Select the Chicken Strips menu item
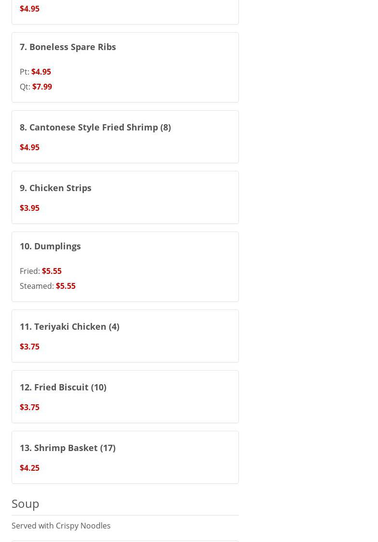This screenshot has width=378, height=542. coord(55,188)
